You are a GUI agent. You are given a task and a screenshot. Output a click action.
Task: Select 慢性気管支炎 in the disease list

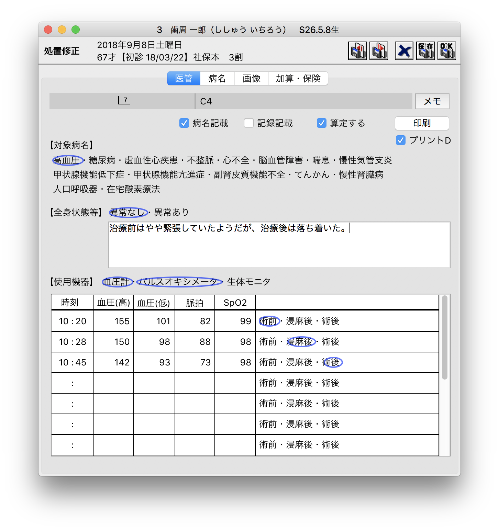pos(366,160)
